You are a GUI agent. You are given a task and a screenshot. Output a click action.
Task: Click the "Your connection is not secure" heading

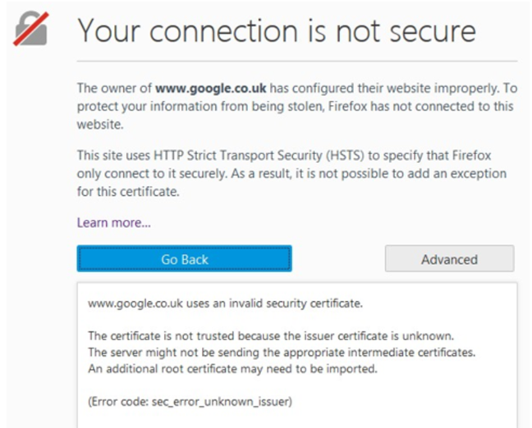pos(276,30)
